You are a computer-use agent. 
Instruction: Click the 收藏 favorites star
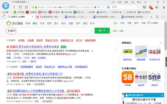(5, 12)
